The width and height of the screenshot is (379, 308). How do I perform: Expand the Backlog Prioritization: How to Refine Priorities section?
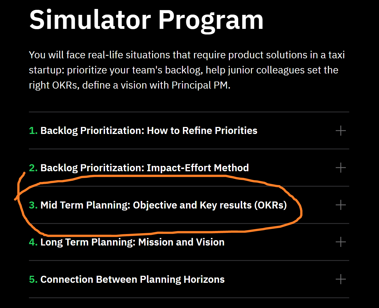pyautogui.click(x=341, y=131)
